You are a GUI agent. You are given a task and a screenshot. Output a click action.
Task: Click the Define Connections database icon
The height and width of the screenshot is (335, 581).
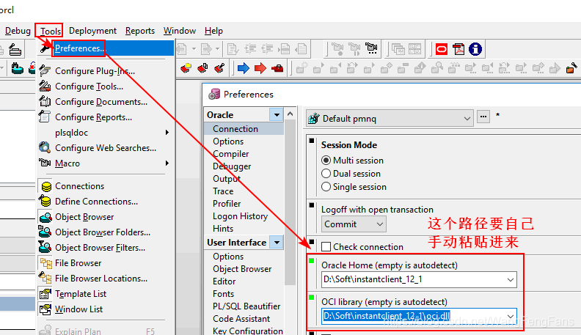click(x=45, y=201)
